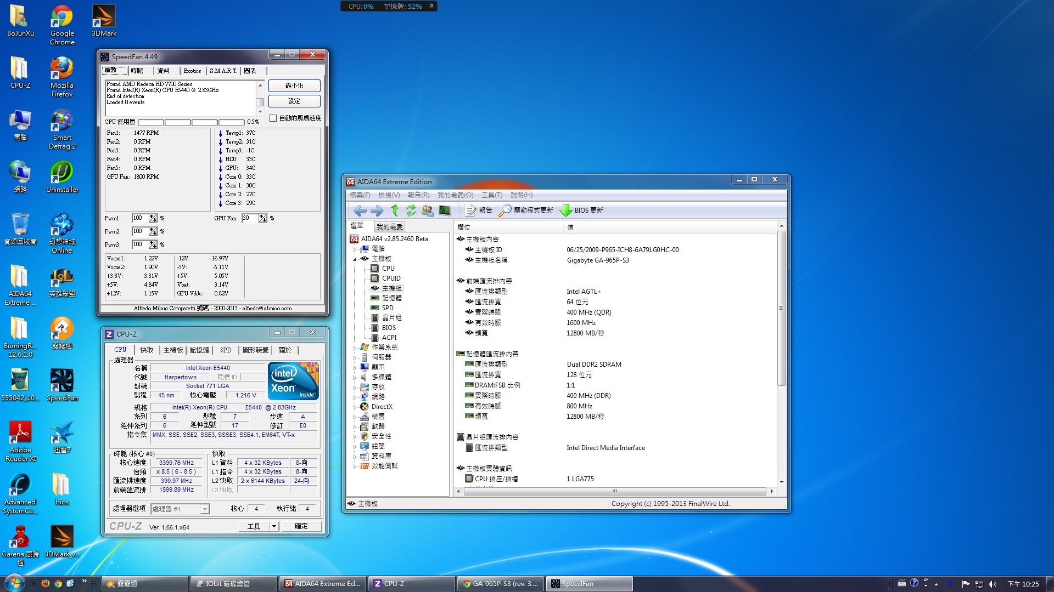Click AIDA64 horizontal scrollbar
The image size is (1054, 592).
click(615, 491)
